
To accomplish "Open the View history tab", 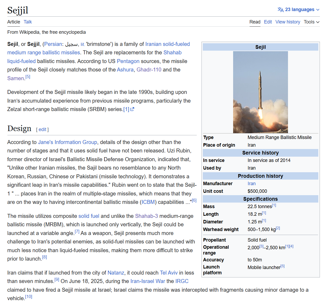I will pos(288,22).
